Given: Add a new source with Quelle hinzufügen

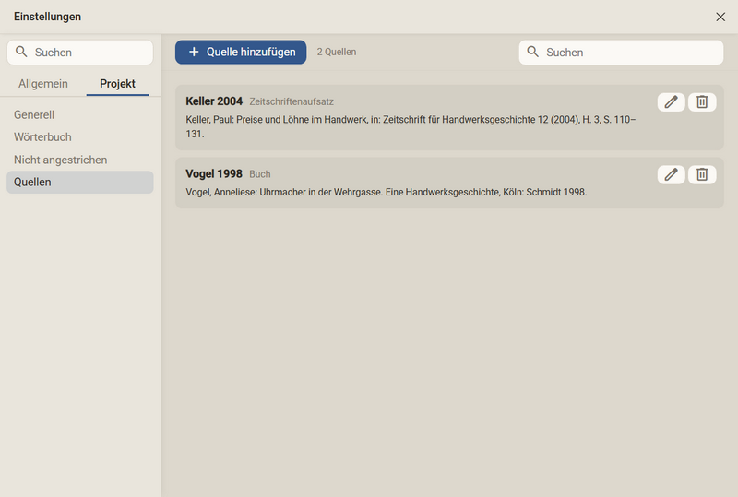Looking at the screenshot, I should click(x=241, y=52).
